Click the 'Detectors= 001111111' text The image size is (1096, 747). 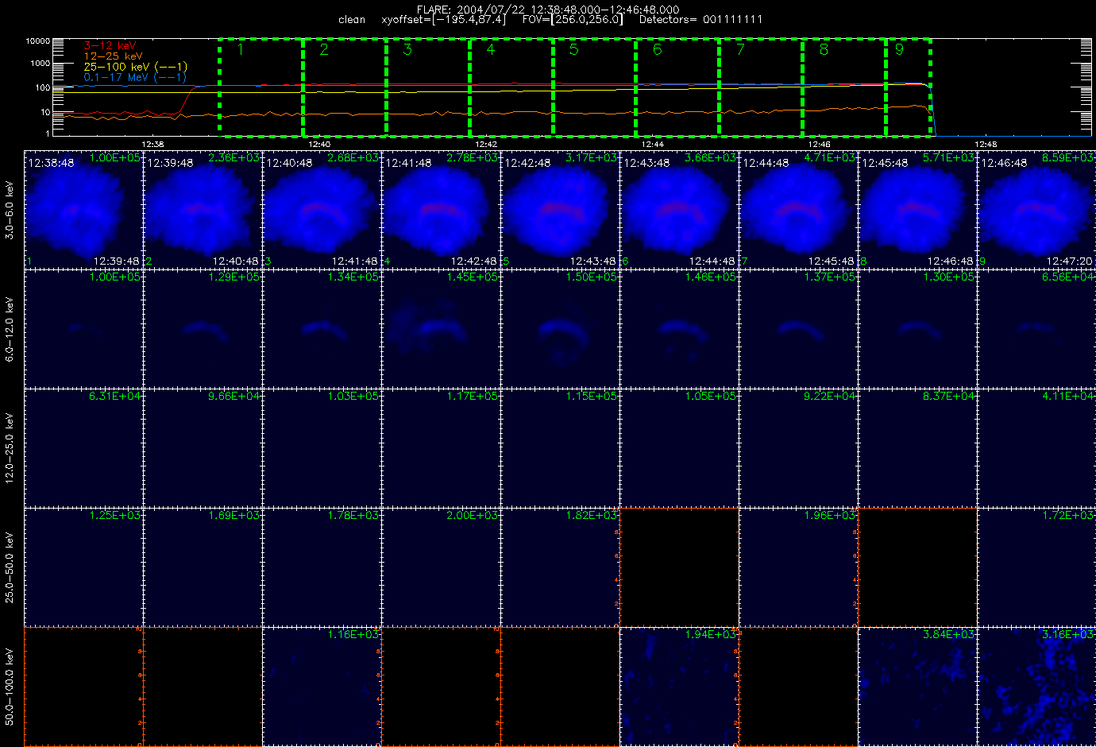700,19
